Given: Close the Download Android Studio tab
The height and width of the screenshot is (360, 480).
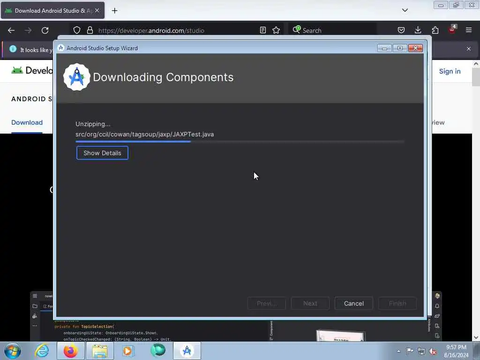Looking at the screenshot, I should pyautogui.click(x=97, y=10).
